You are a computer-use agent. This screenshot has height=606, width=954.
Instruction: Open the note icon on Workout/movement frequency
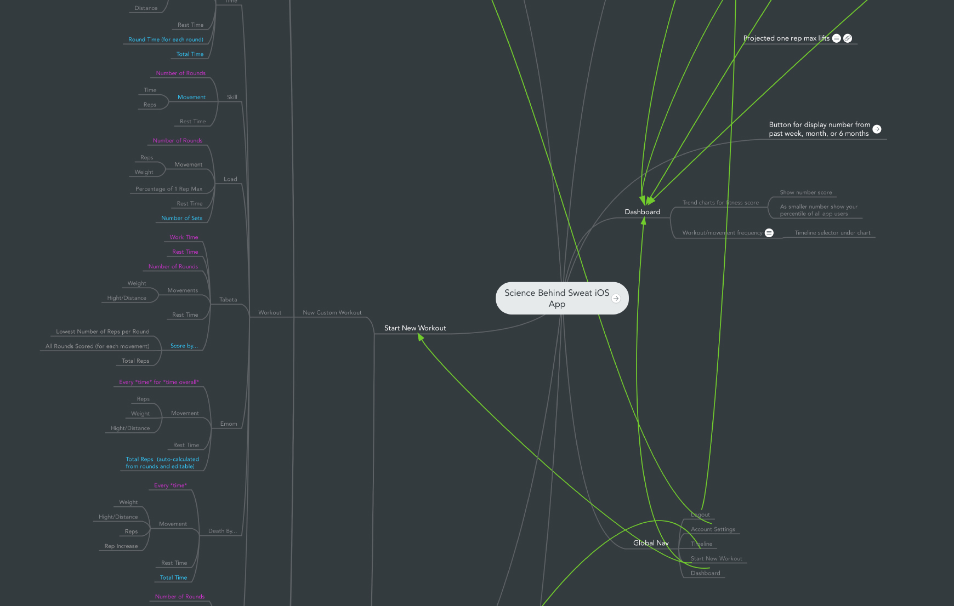coord(769,233)
